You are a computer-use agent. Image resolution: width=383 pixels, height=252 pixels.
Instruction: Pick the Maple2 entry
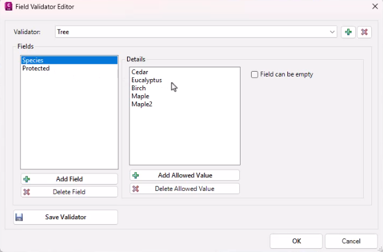pyautogui.click(x=142, y=104)
